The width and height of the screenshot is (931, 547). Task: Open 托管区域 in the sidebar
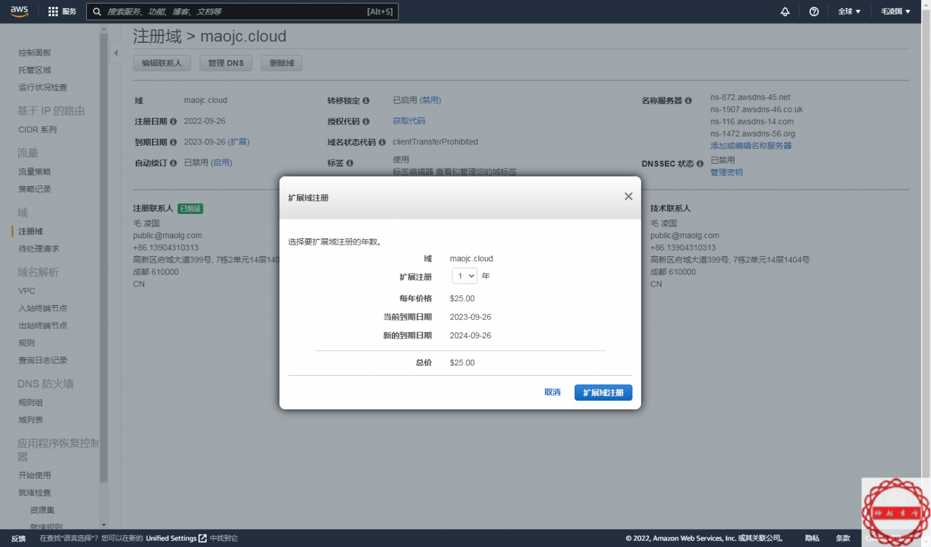[x=35, y=70]
